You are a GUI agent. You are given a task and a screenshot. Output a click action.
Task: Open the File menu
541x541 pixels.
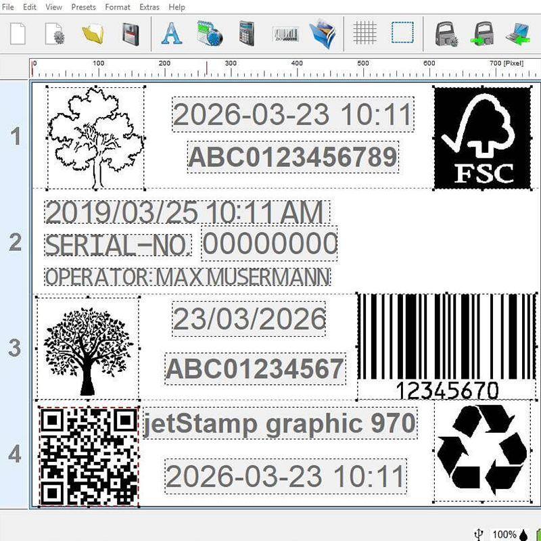(8, 7)
